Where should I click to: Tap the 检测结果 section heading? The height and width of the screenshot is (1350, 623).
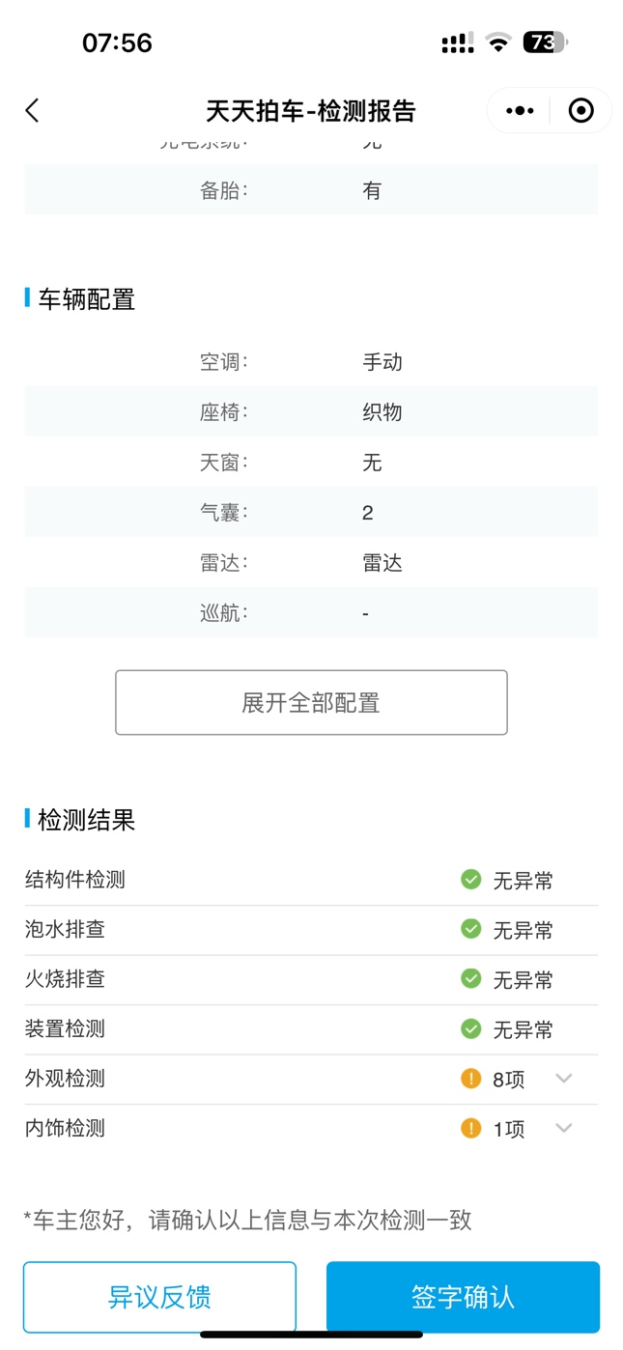86,820
